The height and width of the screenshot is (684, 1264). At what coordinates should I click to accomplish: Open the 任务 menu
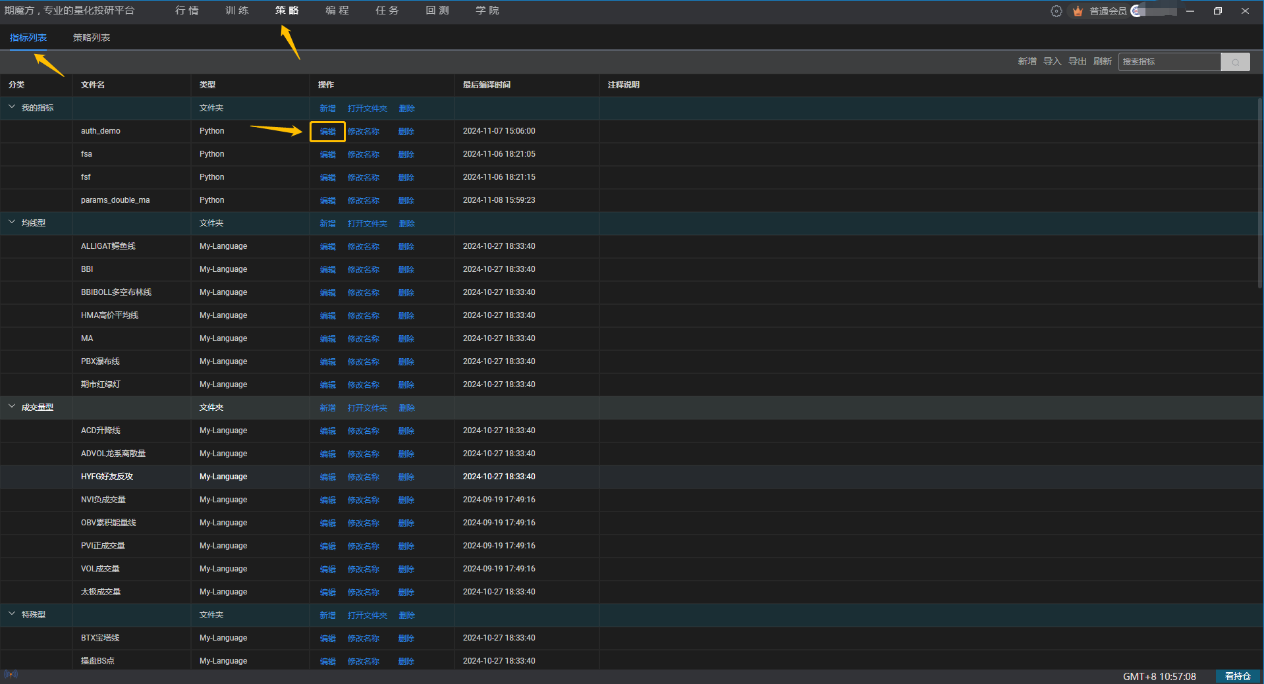(387, 11)
